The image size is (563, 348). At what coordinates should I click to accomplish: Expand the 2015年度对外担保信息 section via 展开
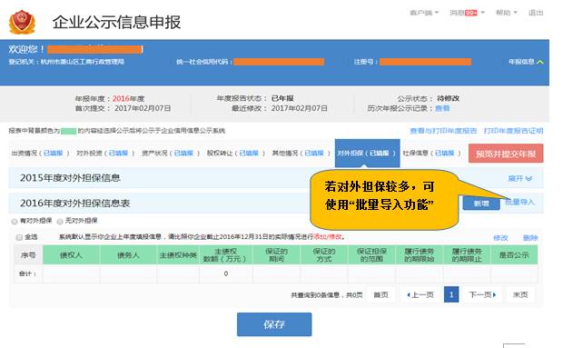pyautogui.click(x=520, y=178)
